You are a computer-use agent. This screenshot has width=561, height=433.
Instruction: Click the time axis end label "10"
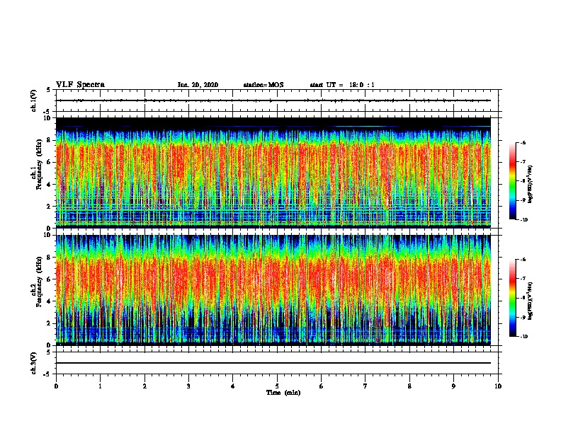pos(498,386)
